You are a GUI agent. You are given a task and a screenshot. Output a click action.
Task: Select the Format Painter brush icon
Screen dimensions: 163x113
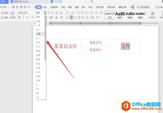pyautogui.click(x=12, y=13)
